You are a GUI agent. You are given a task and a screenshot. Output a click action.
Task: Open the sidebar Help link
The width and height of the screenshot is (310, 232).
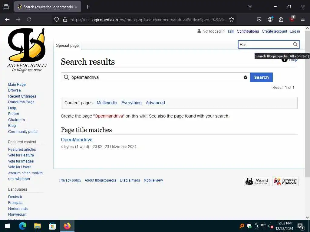coord(12,108)
